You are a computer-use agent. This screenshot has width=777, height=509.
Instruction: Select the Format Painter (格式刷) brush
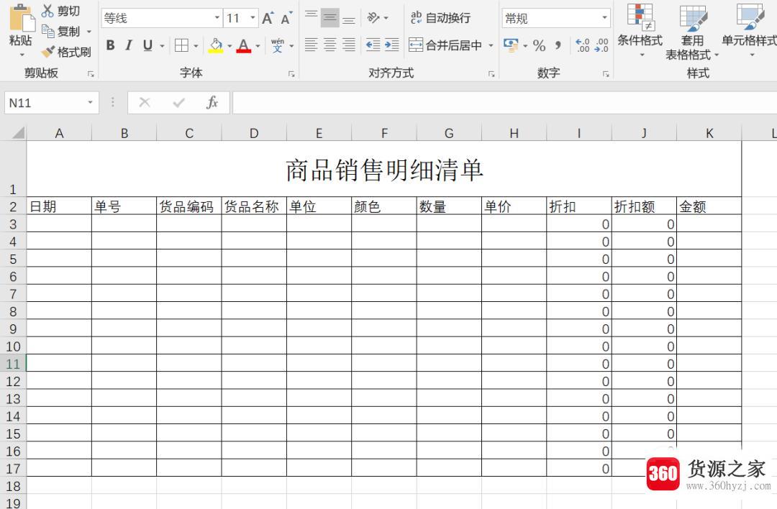tap(48, 52)
